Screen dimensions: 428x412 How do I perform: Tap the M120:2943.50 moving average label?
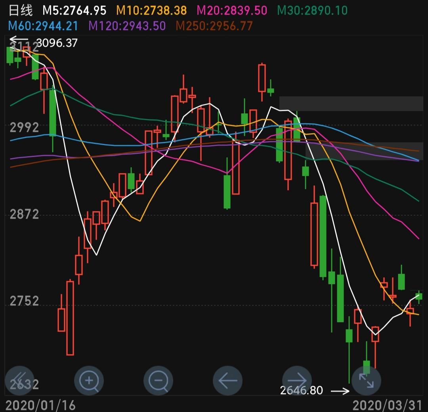click(127, 26)
